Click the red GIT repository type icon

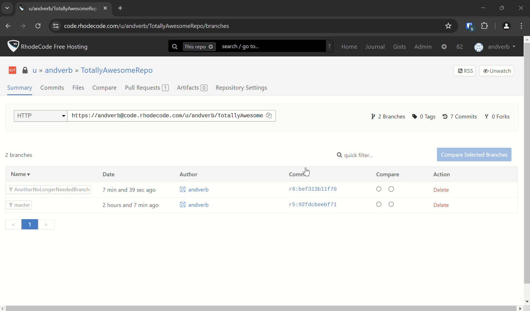click(12, 70)
